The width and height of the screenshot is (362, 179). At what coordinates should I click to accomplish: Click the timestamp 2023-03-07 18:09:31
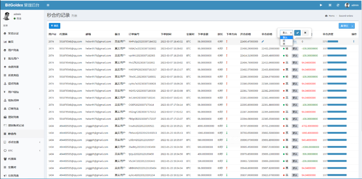[172, 77]
